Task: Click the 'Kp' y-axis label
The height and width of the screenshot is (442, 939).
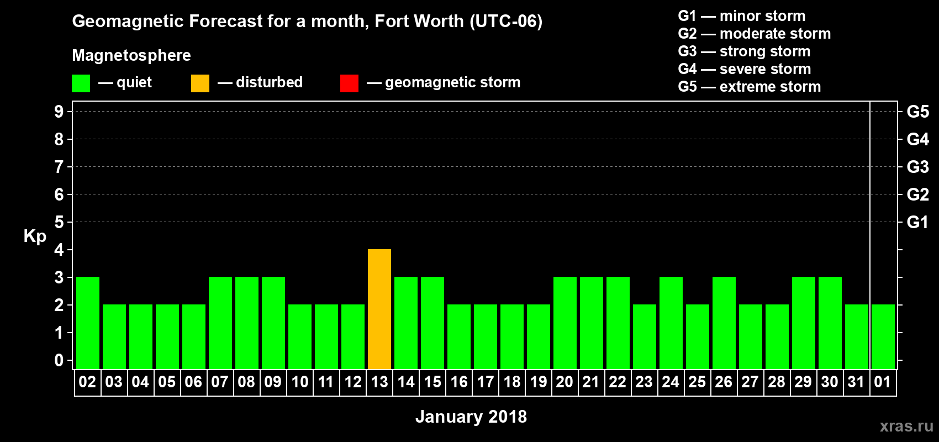Action: tap(35, 236)
